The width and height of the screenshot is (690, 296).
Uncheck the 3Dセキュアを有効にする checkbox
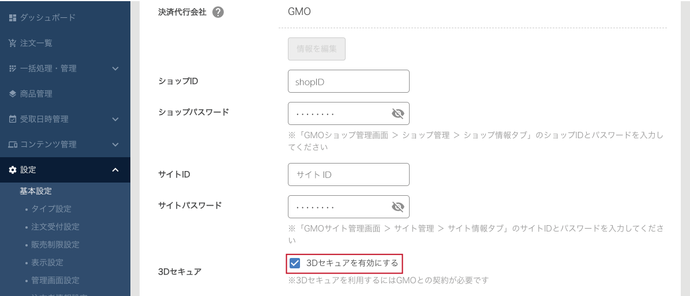pos(295,263)
